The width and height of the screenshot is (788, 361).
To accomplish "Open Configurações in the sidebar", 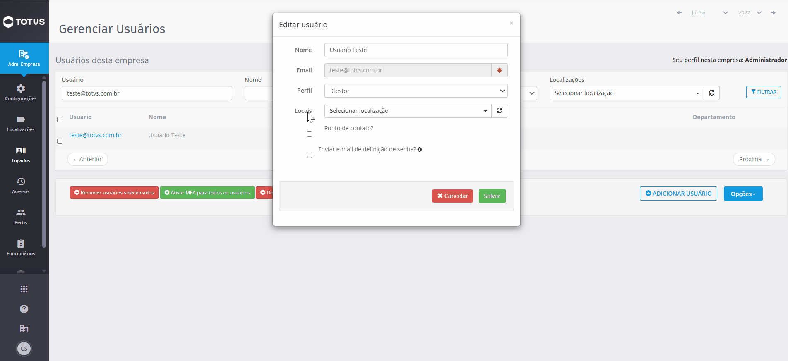I will click(x=21, y=93).
